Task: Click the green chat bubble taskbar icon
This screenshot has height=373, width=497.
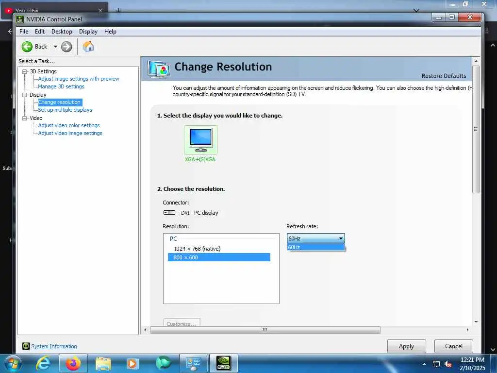Action: [163, 363]
